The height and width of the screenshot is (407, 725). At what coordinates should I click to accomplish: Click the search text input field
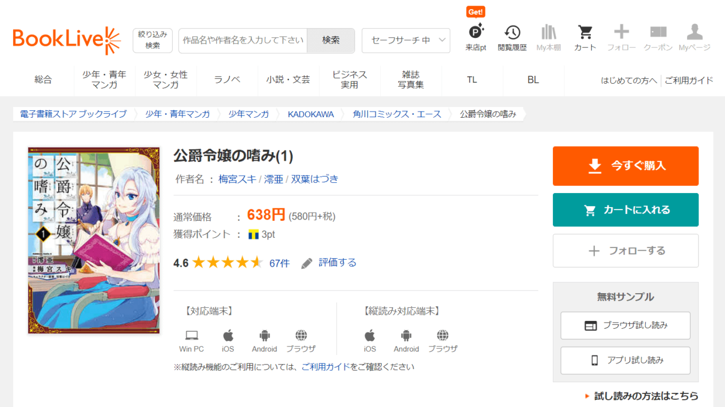pos(243,41)
